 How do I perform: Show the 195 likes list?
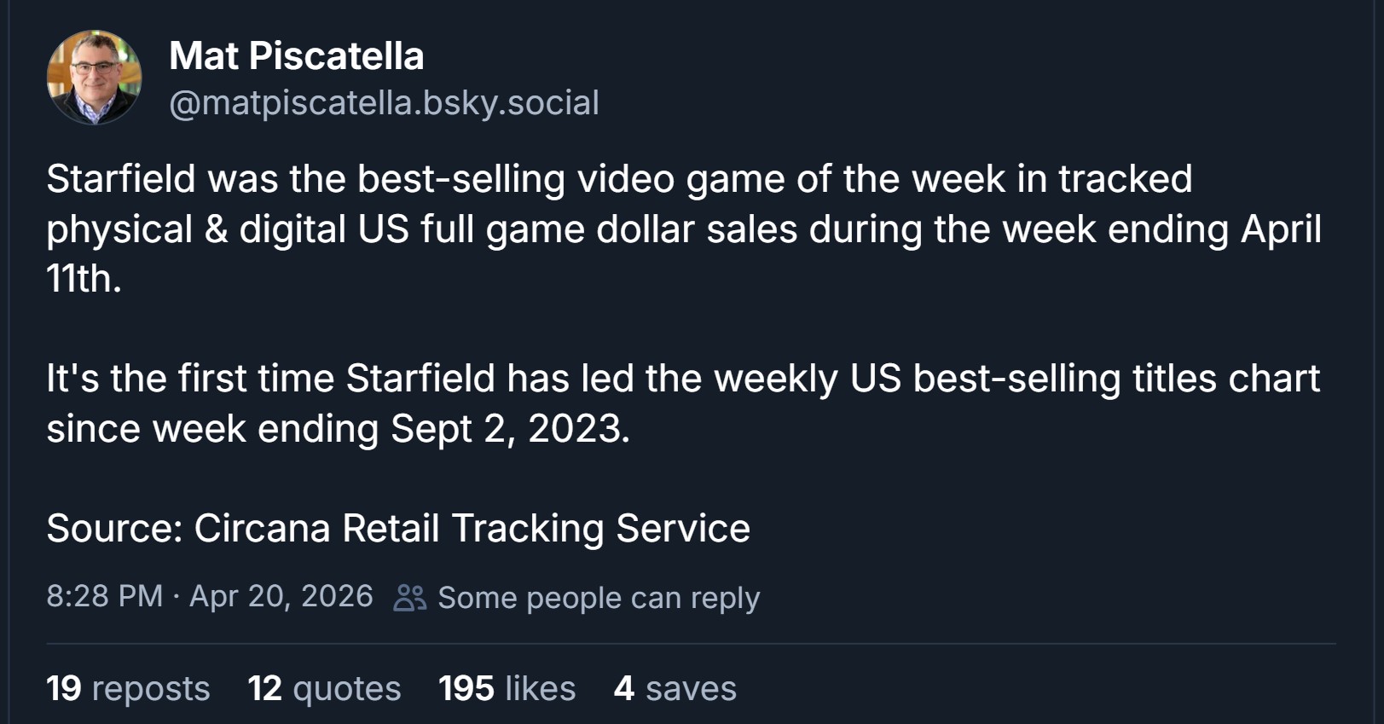pyautogui.click(x=507, y=688)
